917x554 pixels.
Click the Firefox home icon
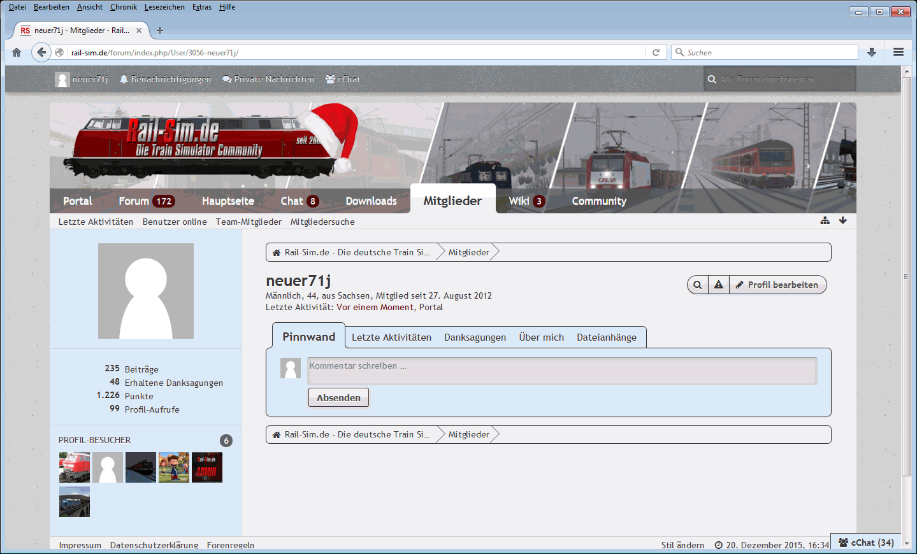point(17,52)
